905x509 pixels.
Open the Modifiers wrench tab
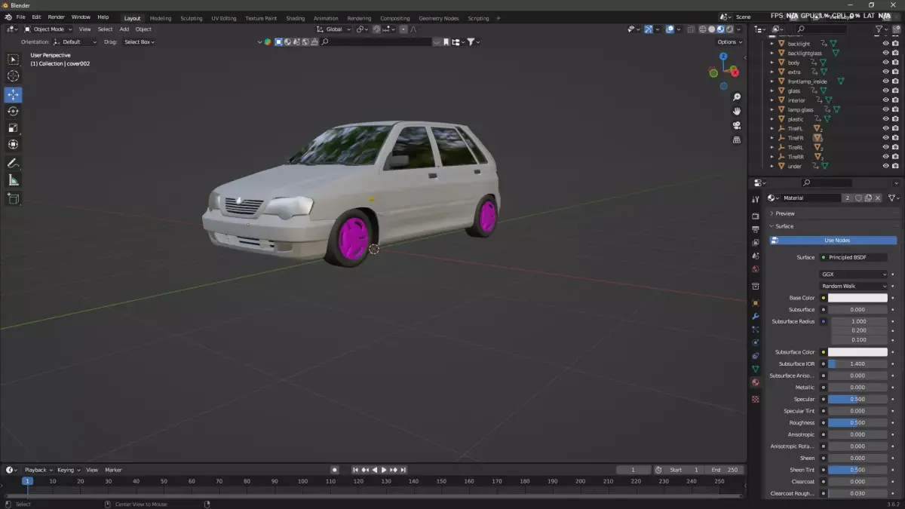[x=755, y=317]
